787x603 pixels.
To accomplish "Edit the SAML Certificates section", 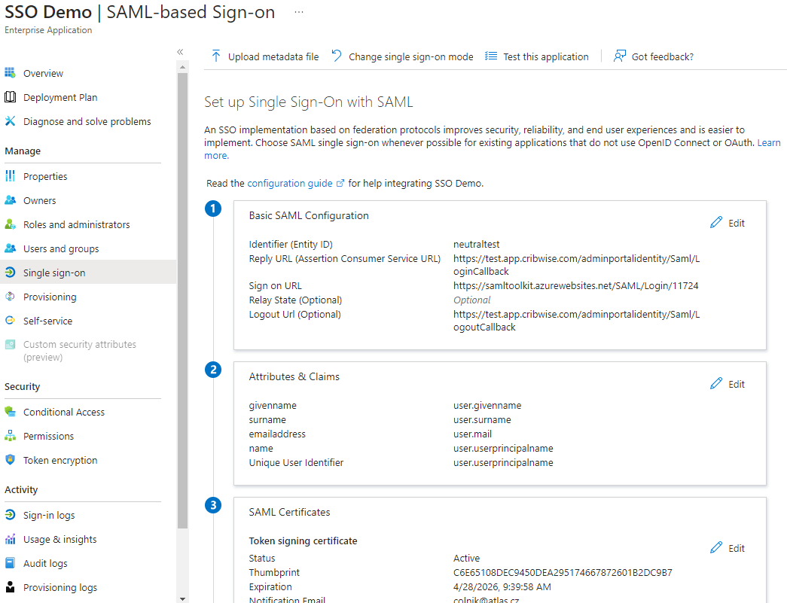I will (728, 548).
